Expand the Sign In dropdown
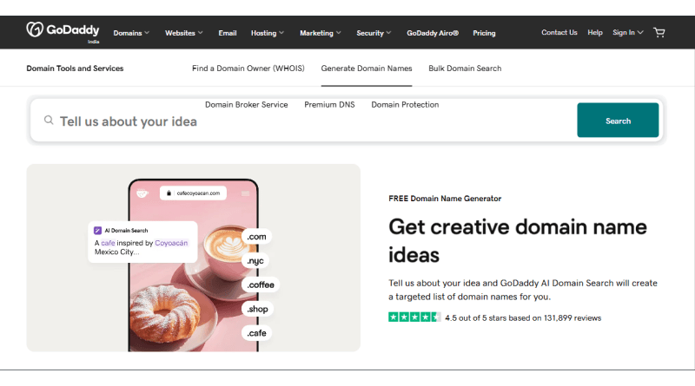The image size is (695, 386). click(x=627, y=33)
